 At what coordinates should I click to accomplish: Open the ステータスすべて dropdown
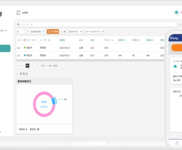pos(93,32)
